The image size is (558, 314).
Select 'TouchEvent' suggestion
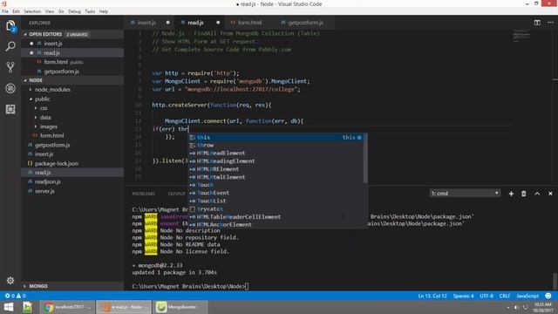point(276,193)
